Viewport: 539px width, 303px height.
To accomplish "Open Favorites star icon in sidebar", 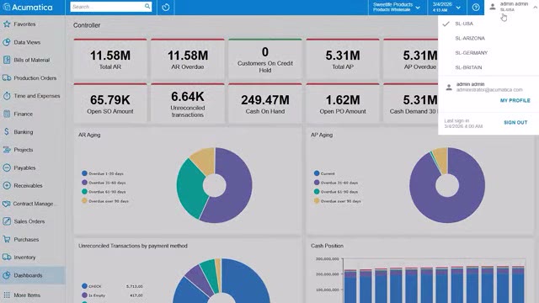I will pos(7,24).
